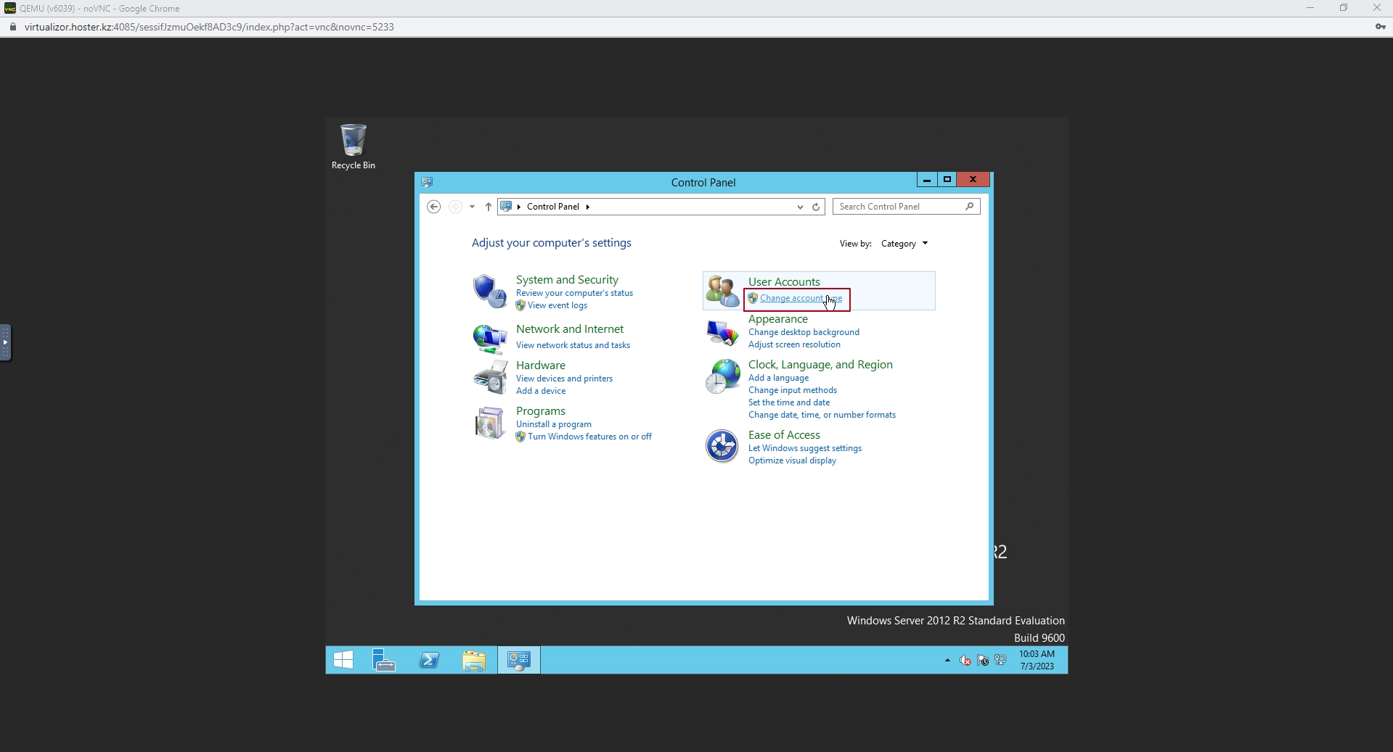The image size is (1393, 752).
Task: Open the Hardware printer icon
Action: click(x=491, y=377)
